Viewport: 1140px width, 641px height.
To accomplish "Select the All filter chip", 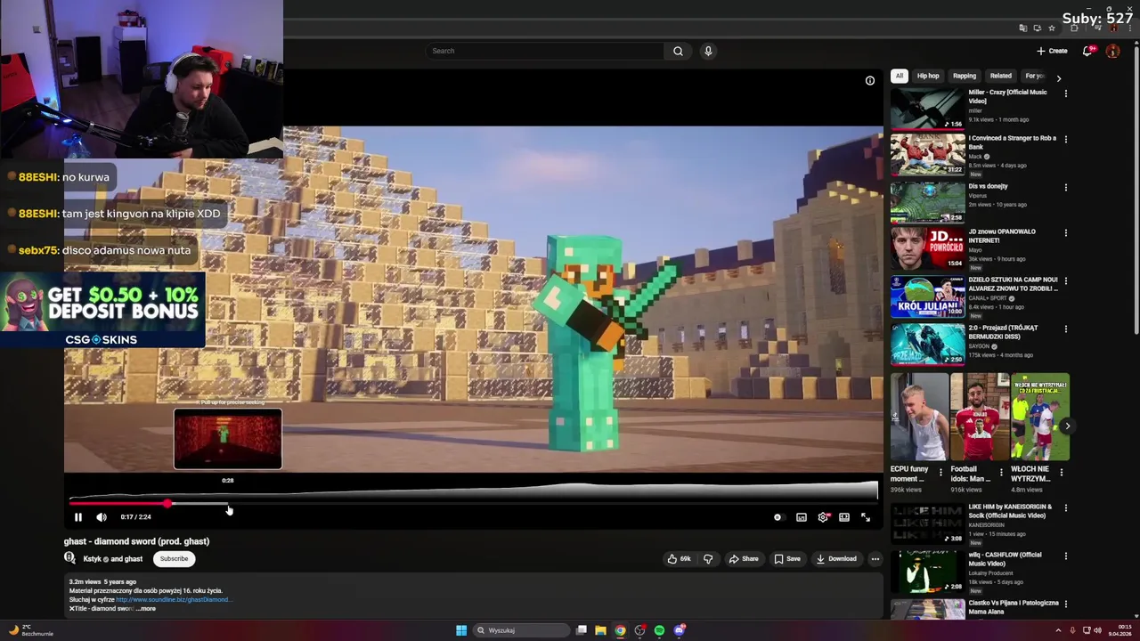I will pyautogui.click(x=900, y=76).
